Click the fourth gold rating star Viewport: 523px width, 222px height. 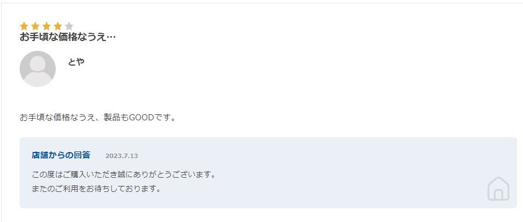[x=58, y=26]
